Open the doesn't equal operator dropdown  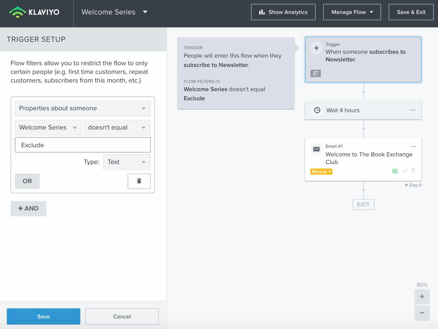point(117,127)
